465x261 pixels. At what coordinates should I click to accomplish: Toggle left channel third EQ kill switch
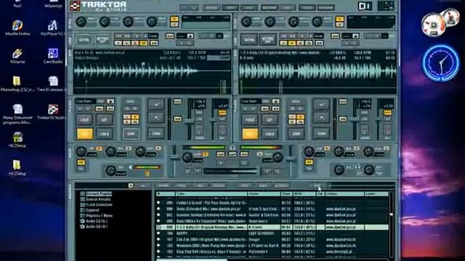coord(158,148)
